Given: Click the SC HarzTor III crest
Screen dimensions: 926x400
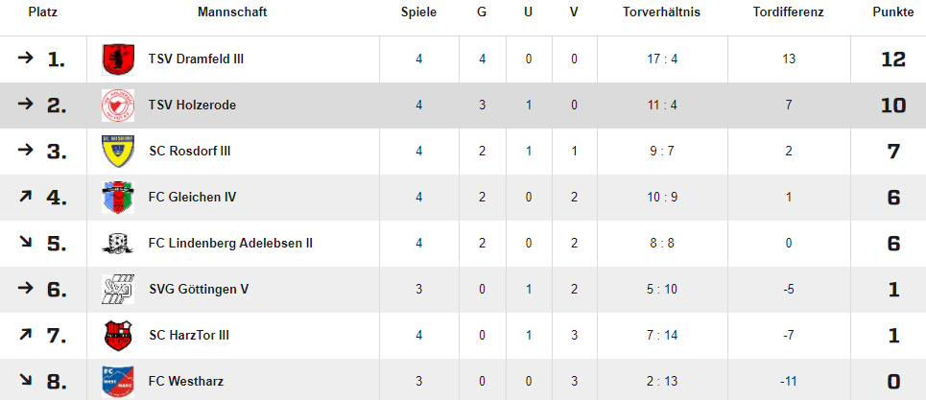Looking at the screenshot, I should click(x=118, y=335).
